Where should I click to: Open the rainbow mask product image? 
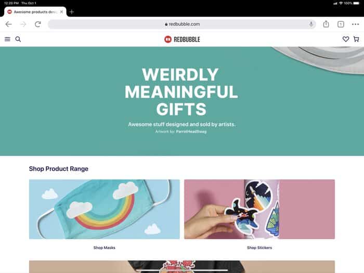coord(104,209)
